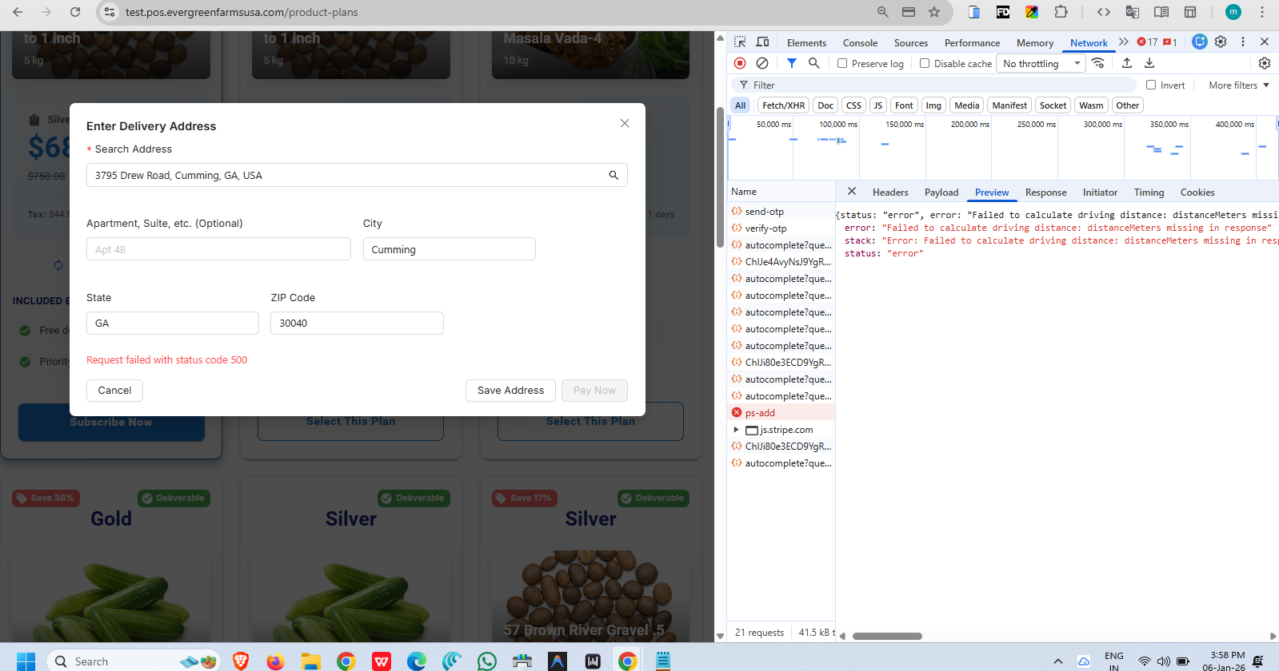Open the No throttling dropdown
This screenshot has width=1279, height=671.
(x=1041, y=64)
